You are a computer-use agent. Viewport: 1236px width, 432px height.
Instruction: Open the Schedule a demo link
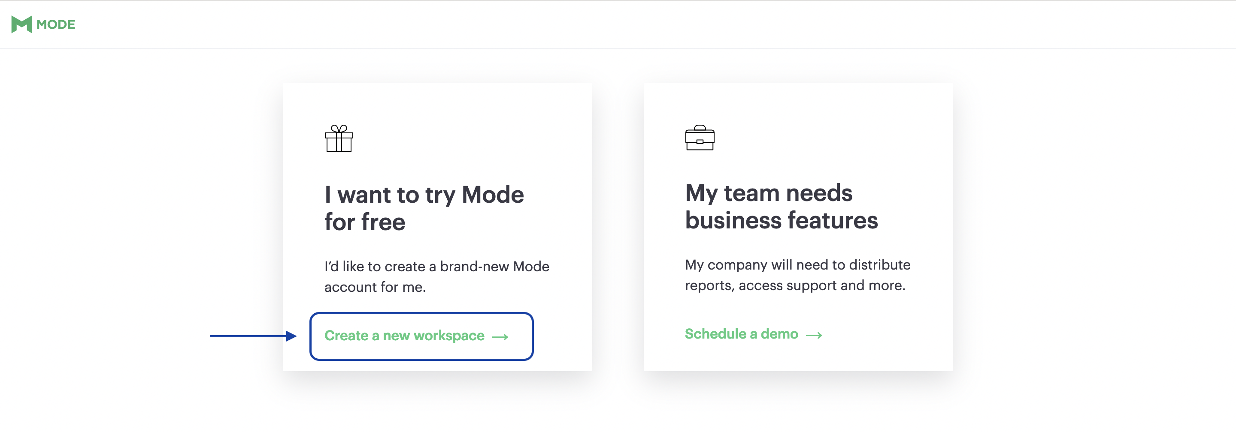[753, 334]
